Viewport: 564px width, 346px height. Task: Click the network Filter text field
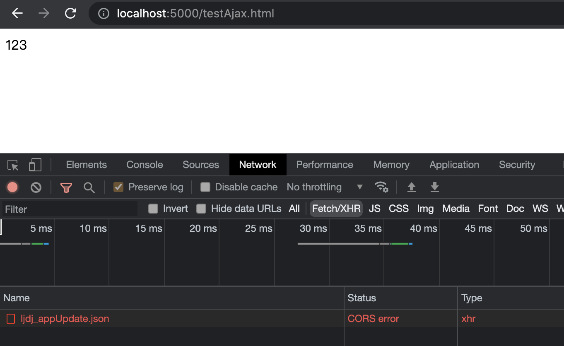click(x=70, y=209)
